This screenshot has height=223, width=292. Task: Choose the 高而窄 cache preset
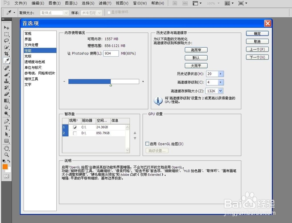196,50
